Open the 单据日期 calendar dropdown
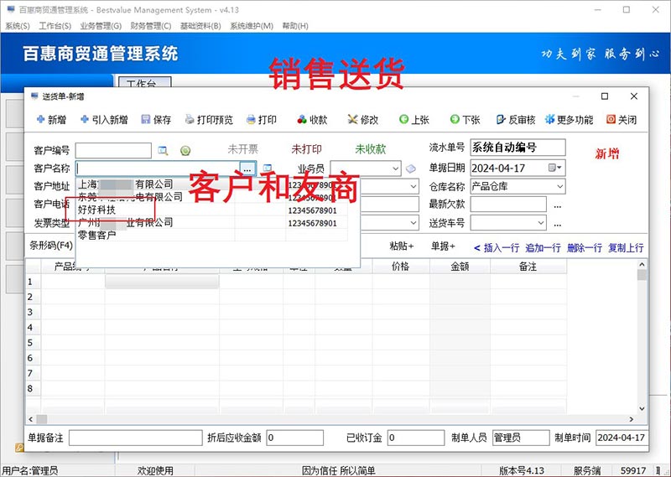Viewport: 671px width, 477px height. pos(555,169)
